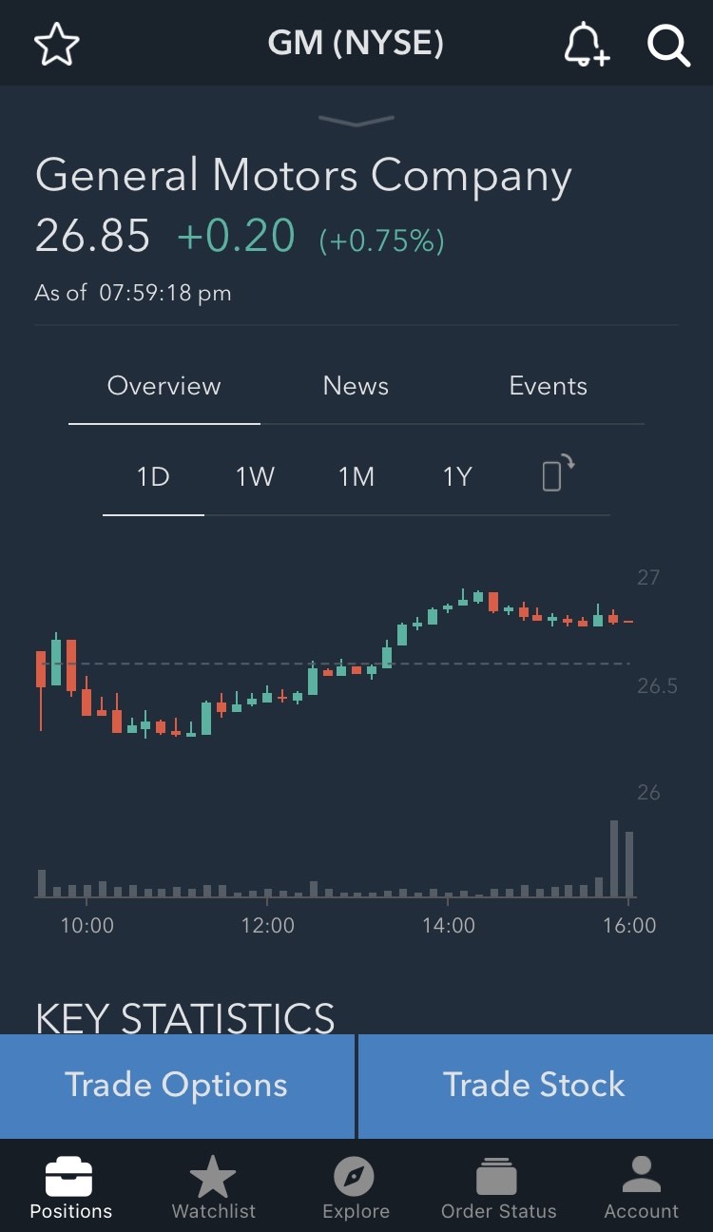The width and height of the screenshot is (713, 1232).
Task: Switch to the Events tab
Action: click(x=548, y=386)
